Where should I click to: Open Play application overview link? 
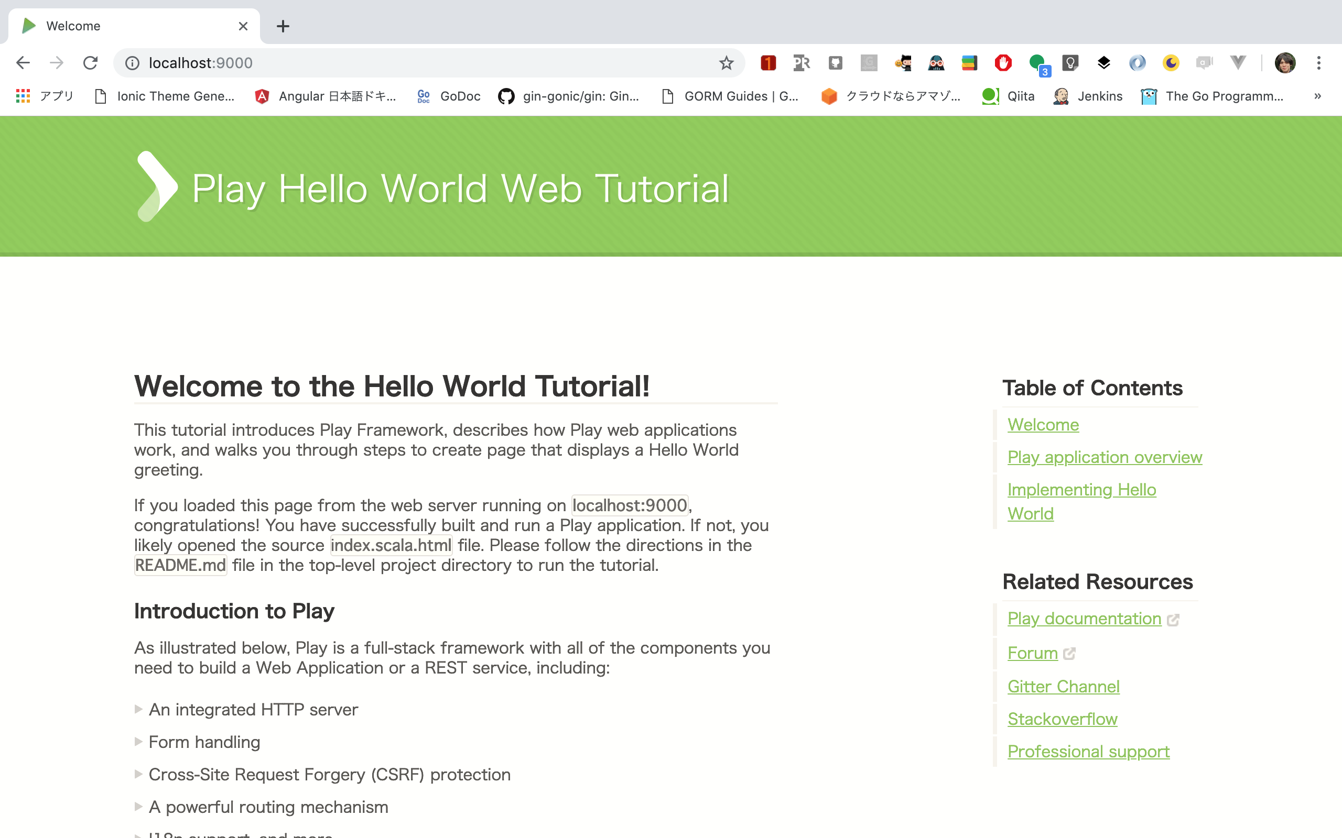coord(1104,457)
